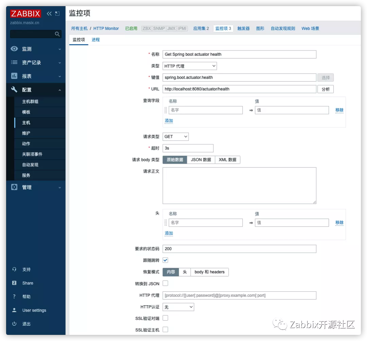This screenshot has height=341, width=367.
Task: Open the 监测 monitoring eye icon in sidebar
Action: pos(14,49)
